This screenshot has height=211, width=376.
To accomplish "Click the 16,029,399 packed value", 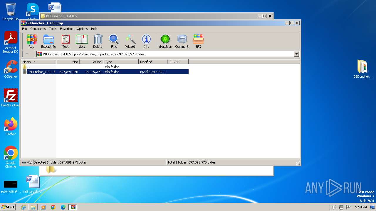I will 93,72.
